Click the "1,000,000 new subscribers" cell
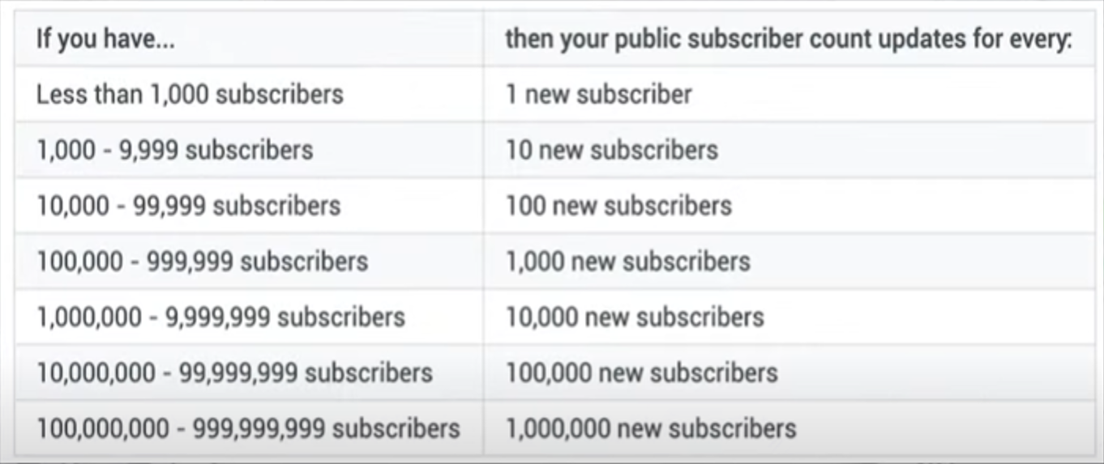Viewport: 1104px width, 464px height. pos(651,428)
